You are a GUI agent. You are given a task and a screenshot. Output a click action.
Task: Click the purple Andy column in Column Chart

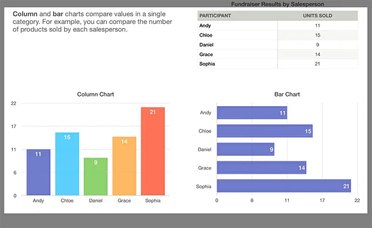point(38,172)
